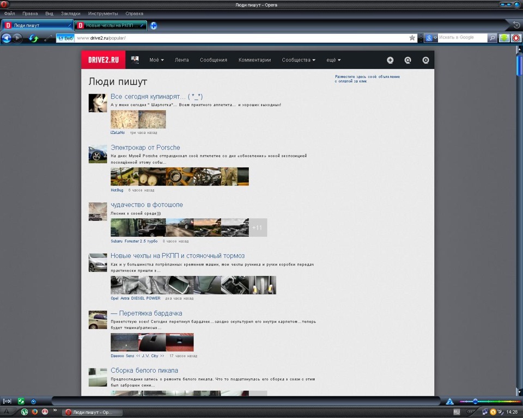
Task: Click the Opera Turbo speedometer icon
Action: 33,401
